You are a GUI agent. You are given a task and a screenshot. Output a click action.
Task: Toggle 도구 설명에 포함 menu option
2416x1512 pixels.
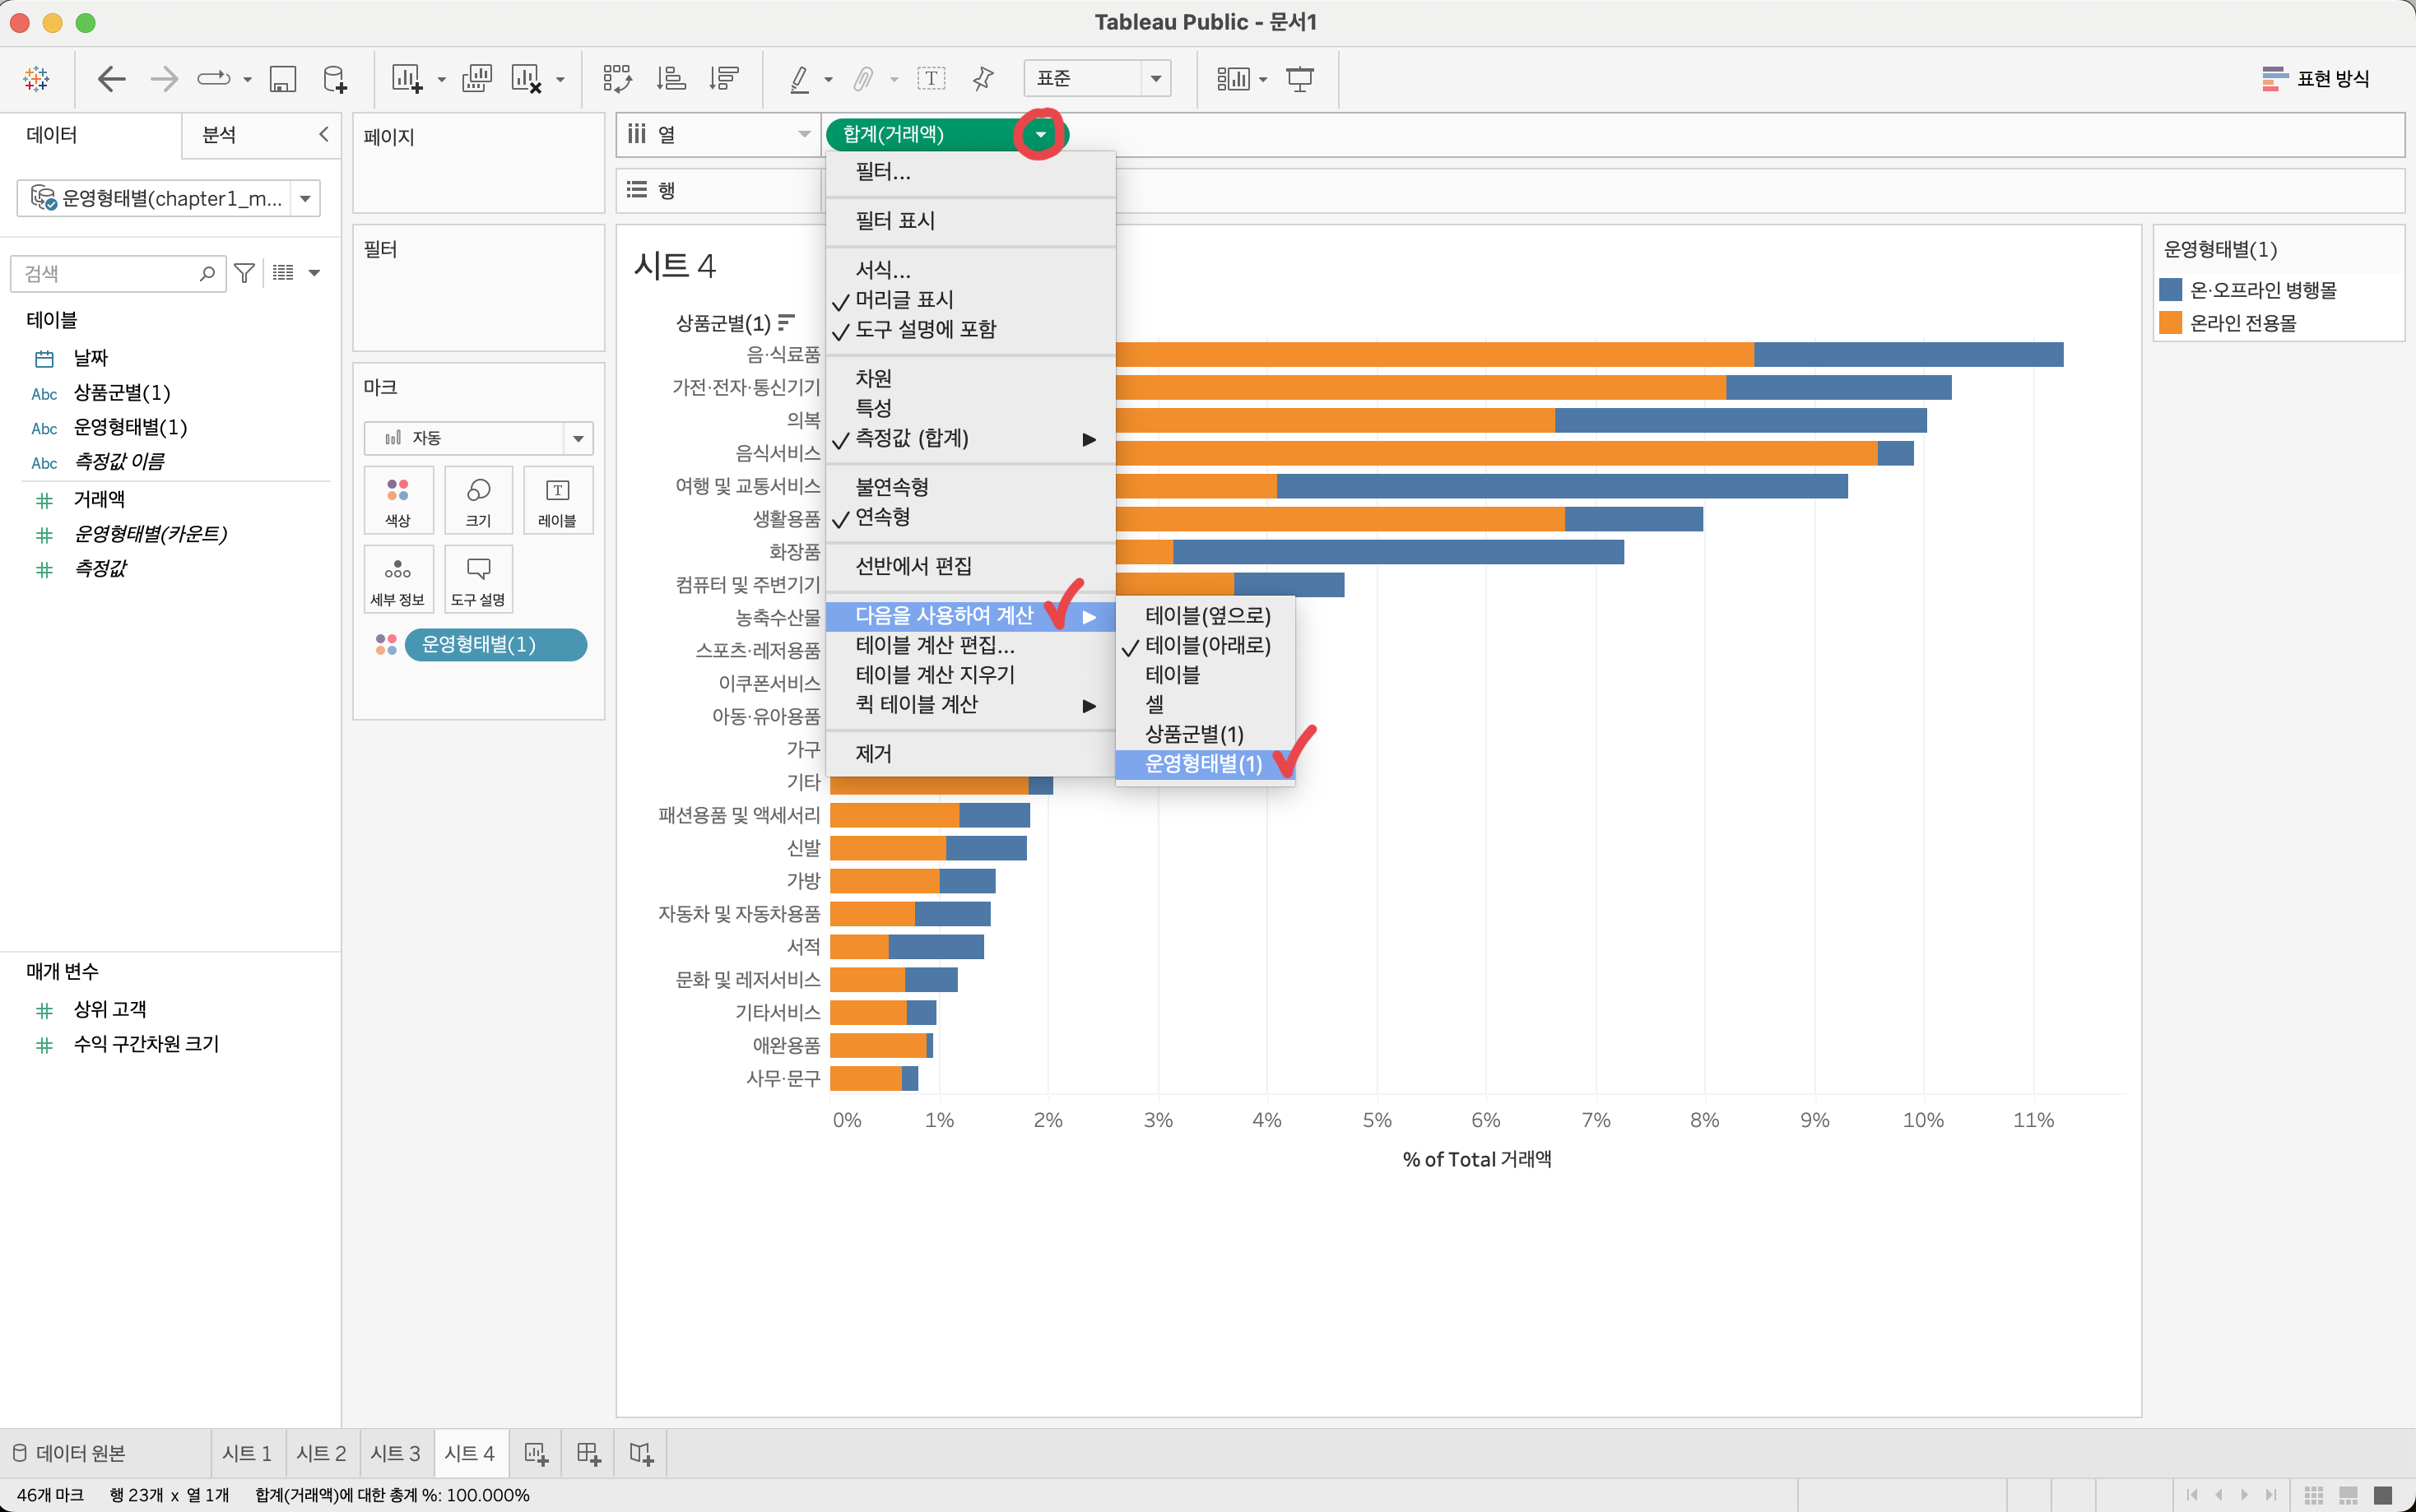click(x=925, y=329)
